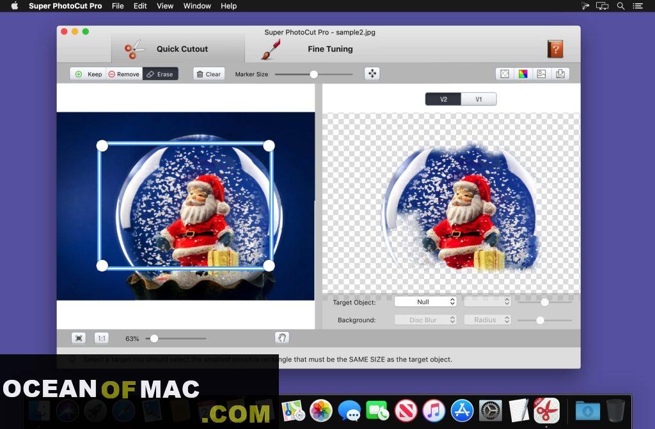The height and width of the screenshot is (429, 655).
Task: Switch to the Quick Cutout tab
Action: pyautogui.click(x=178, y=49)
